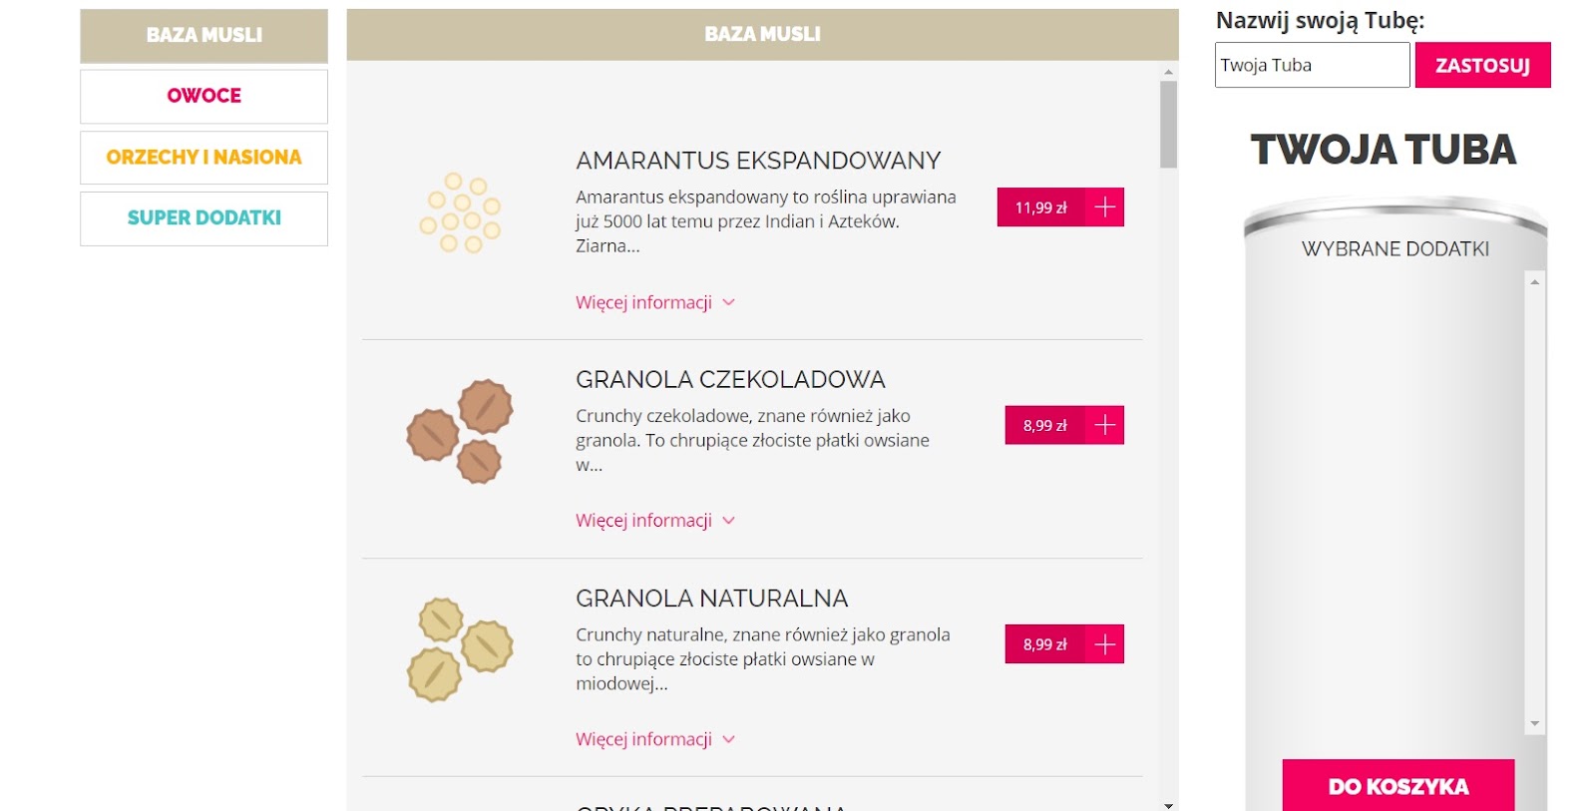Select the BAZA MUSLI sidebar tab
Screen dimensions: 1596x811
tap(203, 35)
